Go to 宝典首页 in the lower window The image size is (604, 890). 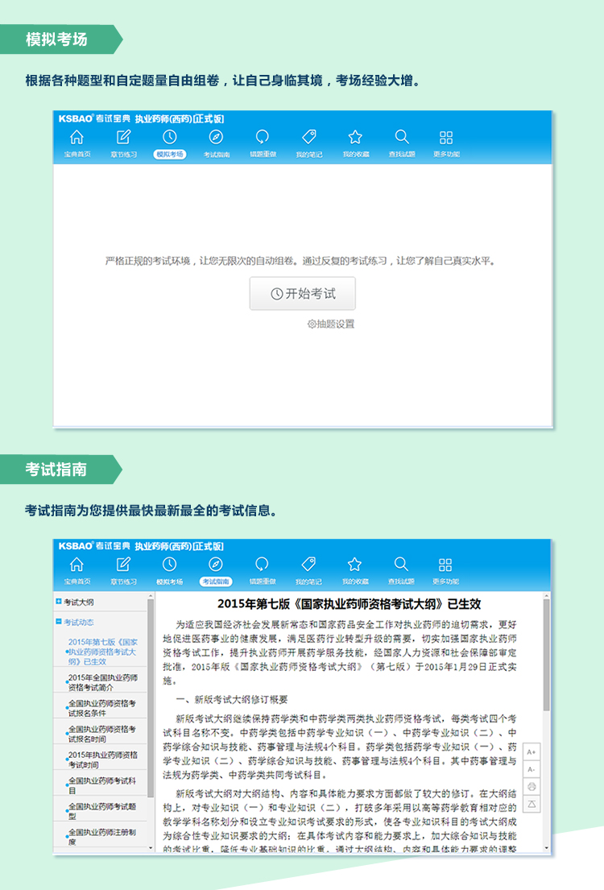(x=77, y=571)
